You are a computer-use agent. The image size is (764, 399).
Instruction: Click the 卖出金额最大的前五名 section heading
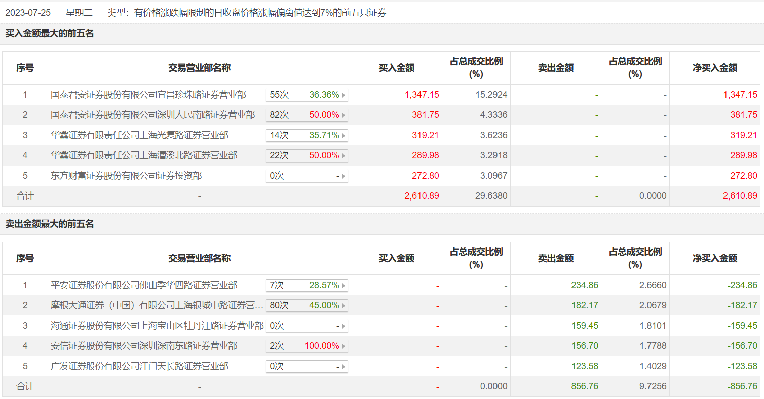(50, 224)
